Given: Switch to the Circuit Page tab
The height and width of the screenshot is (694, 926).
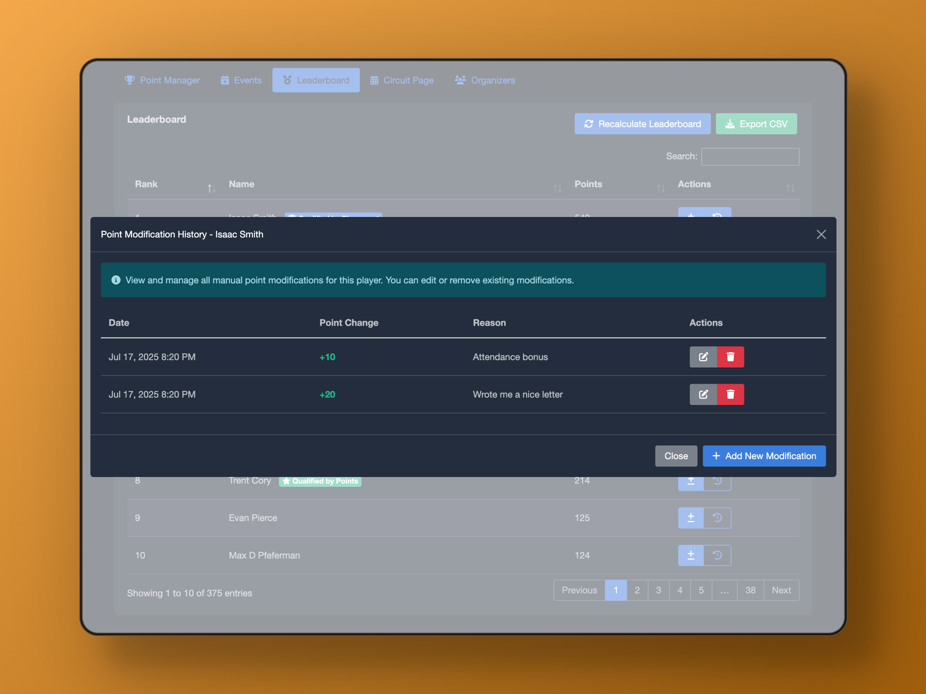Looking at the screenshot, I should (x=402, y=80).
